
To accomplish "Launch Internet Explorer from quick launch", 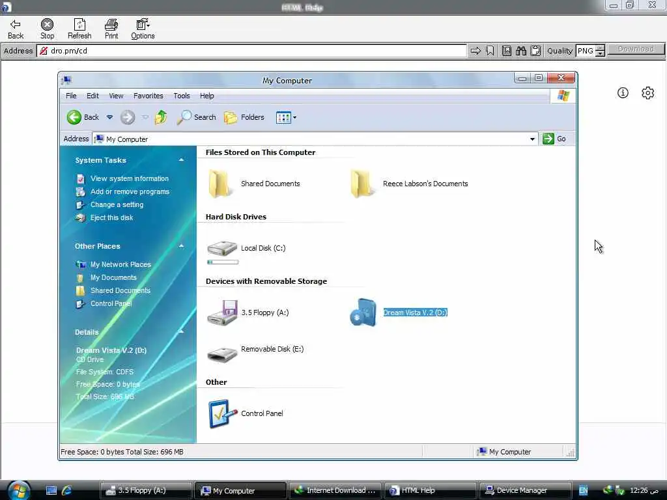I will pyautogui.click(x=67, y=491).
